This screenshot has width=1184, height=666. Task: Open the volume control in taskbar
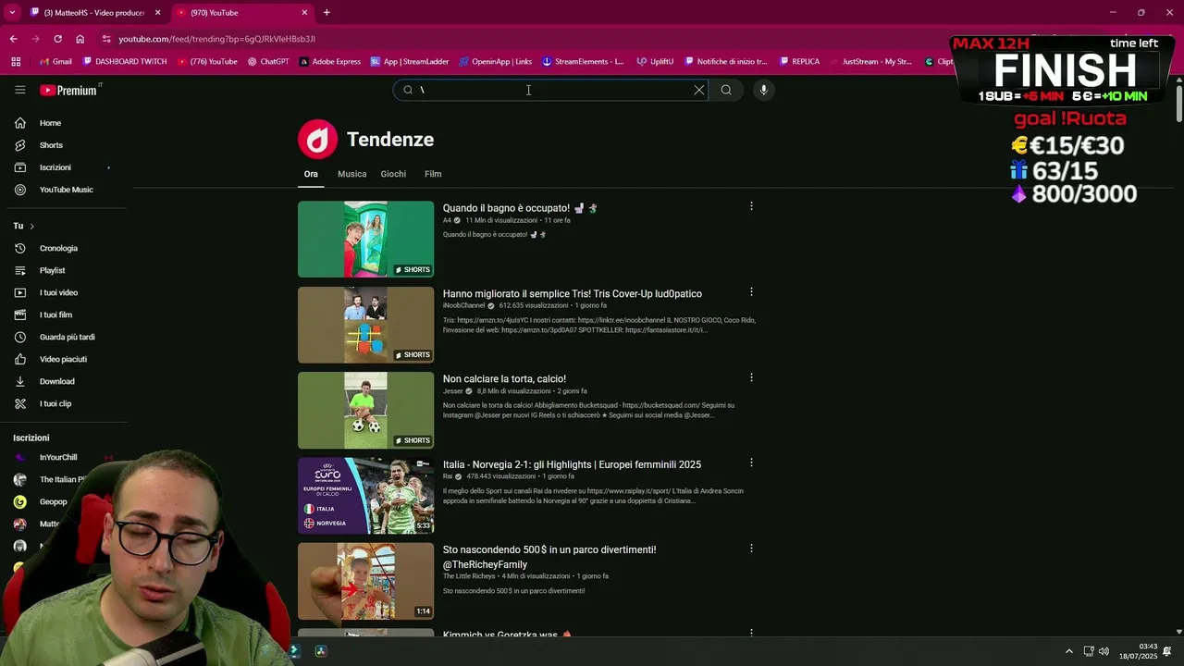point(1104,651)
